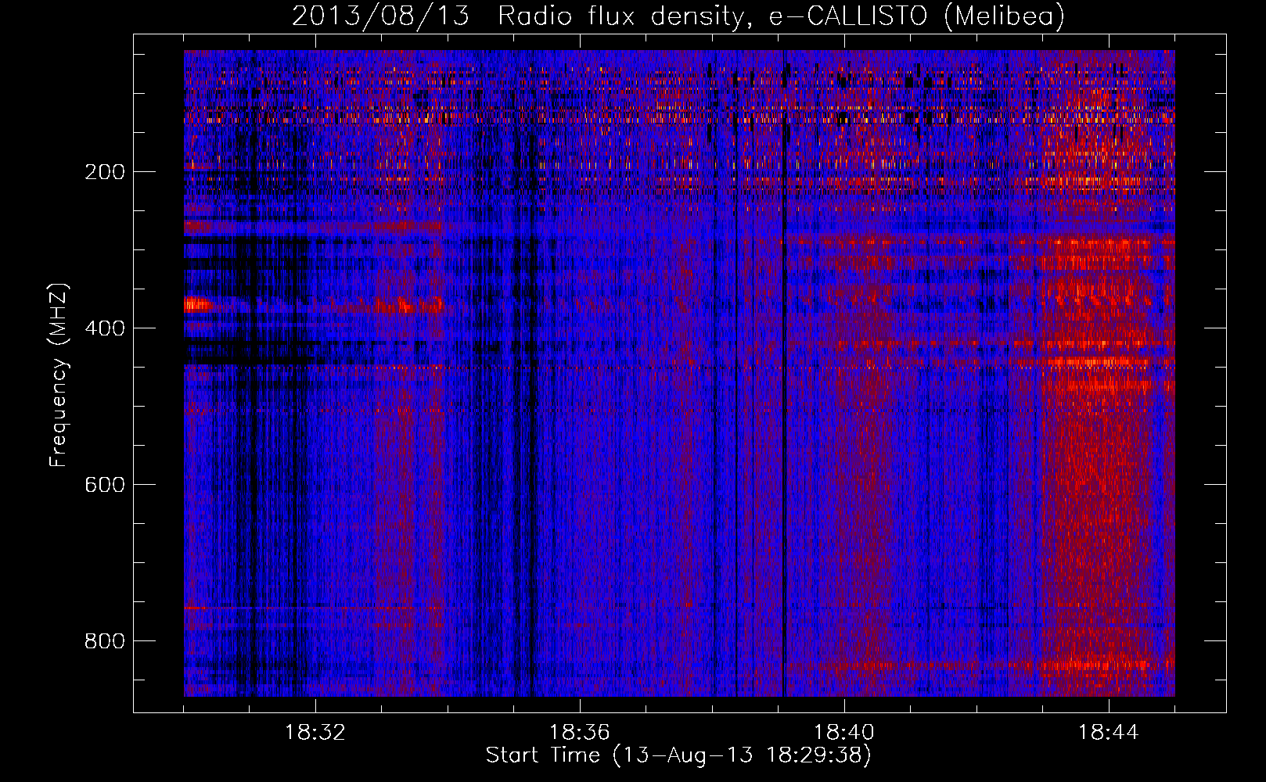Click the 400 frequency tick label
1266x782 pixels.
coord(105,328)
